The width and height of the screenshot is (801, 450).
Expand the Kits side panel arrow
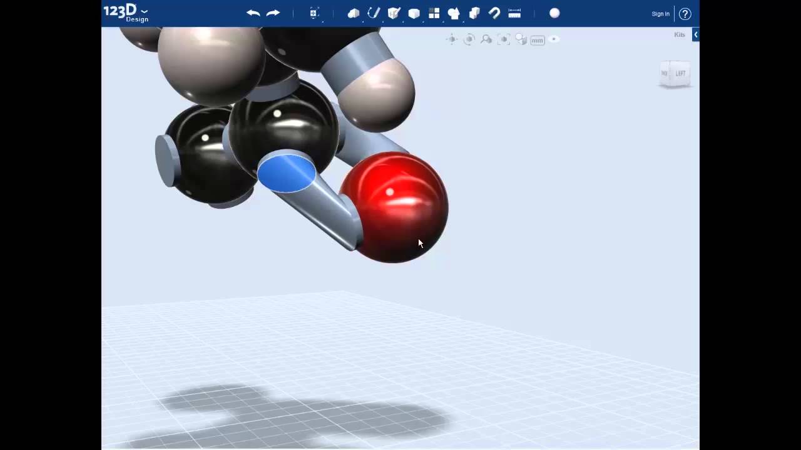tap(695, 35)
